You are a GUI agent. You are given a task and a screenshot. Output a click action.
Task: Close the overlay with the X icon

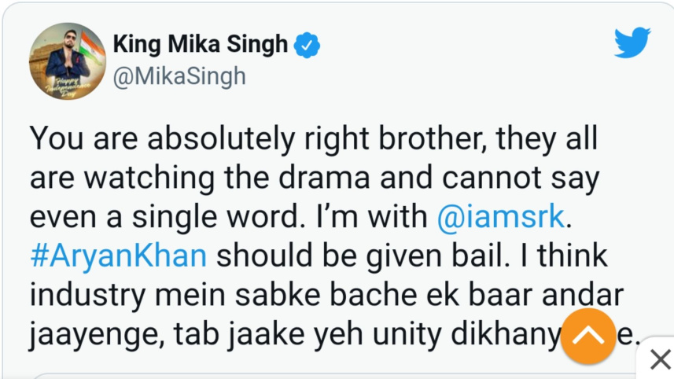[x=660, y=361]
